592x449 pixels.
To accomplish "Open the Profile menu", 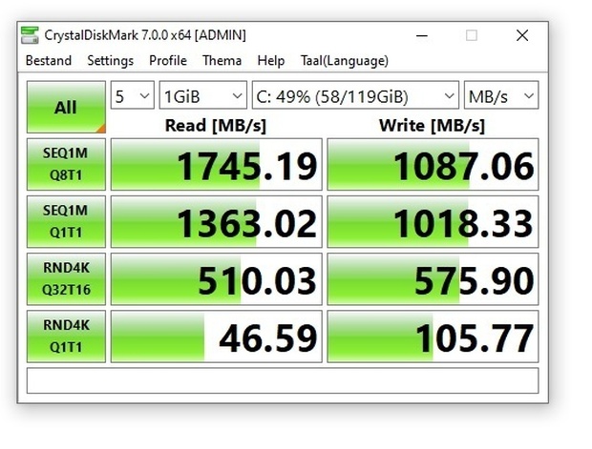I will 168,61.
